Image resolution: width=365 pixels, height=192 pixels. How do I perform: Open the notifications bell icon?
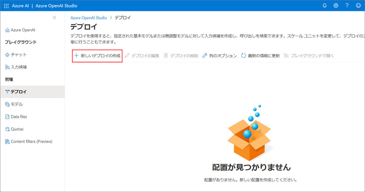[325, 5]
